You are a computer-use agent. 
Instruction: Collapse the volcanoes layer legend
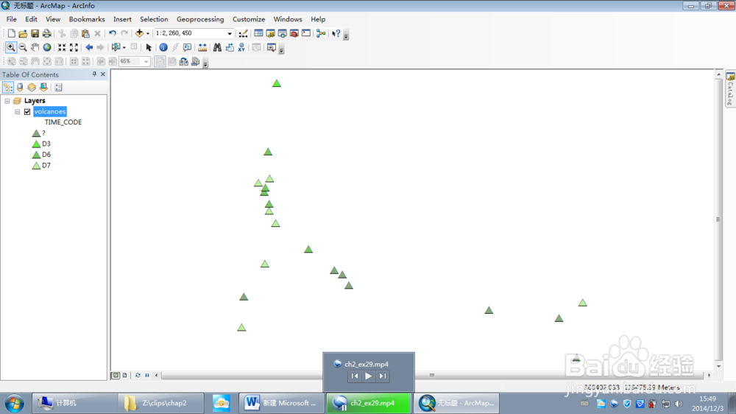pos(18,112)
